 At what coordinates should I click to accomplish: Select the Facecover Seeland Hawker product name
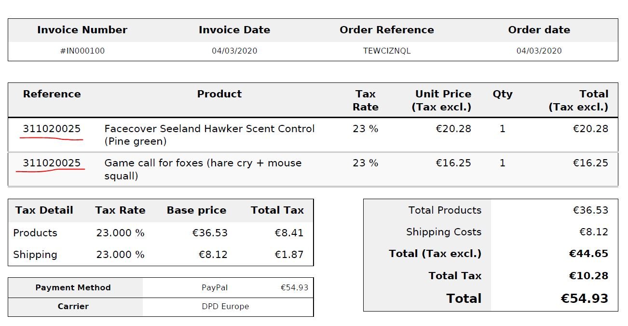click(209, 129)
